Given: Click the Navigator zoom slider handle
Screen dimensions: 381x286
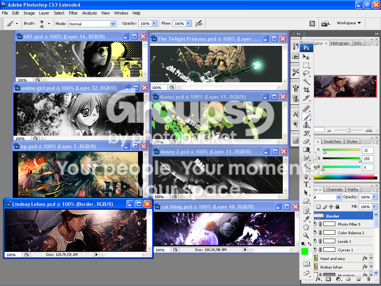Looking at the screenshot, I should click(x=349, y=130).
